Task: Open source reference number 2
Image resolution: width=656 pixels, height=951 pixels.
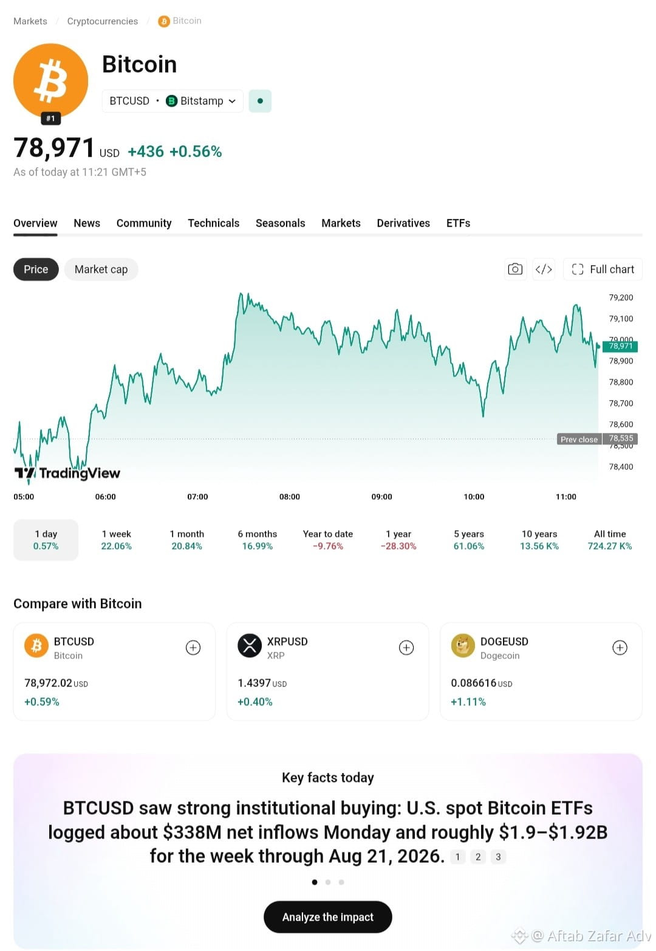Action: (x=478, y=857)
